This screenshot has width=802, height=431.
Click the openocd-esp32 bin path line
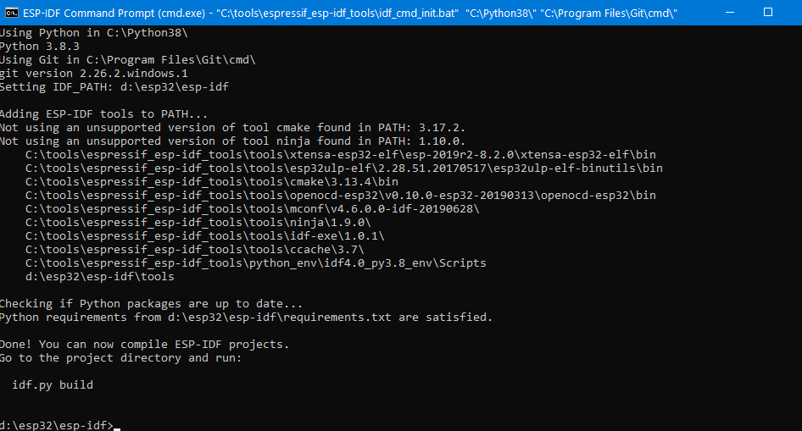point(340,196)
